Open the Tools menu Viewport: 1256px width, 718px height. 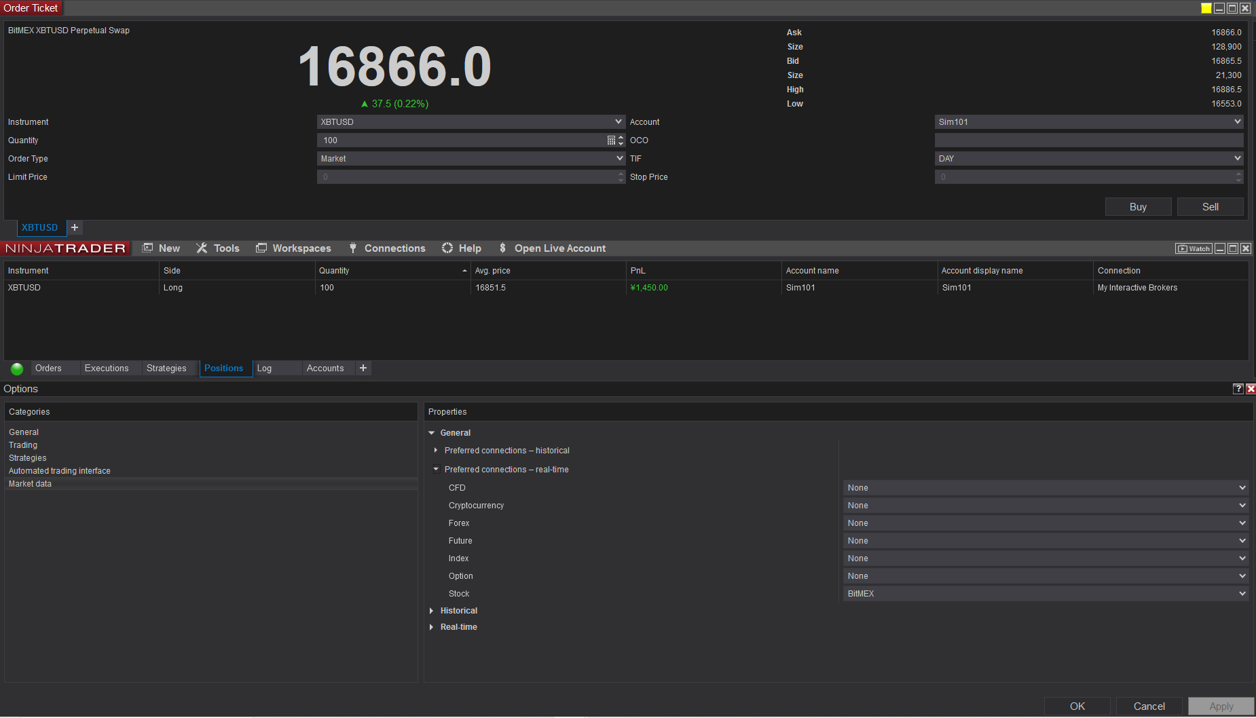218,248
